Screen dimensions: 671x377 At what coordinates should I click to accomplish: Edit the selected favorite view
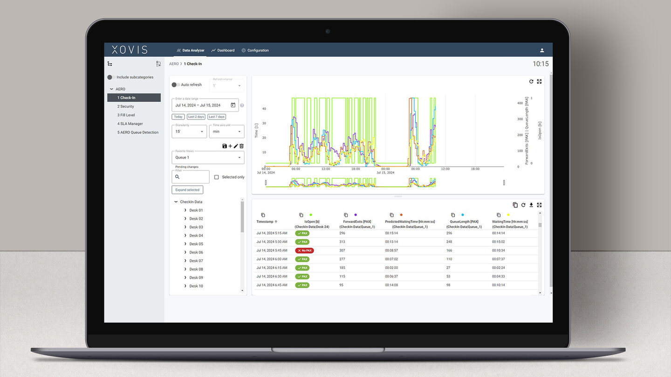point(236,146)
